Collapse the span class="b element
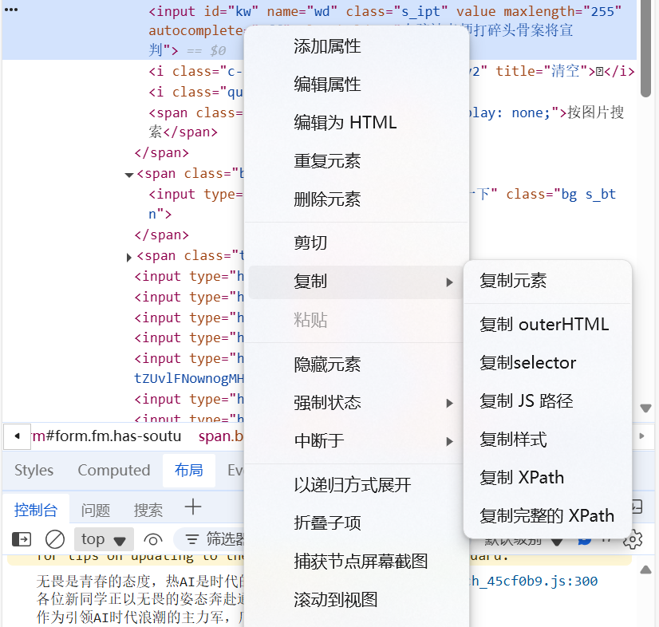Screen dimensions: 659x627 click(x=129, y=175)
